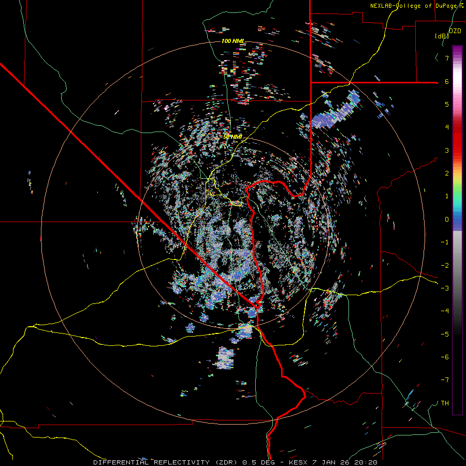Click the 4 value on the scale
466x466 pixels.
pyautogui.click(x=447, y=127)
